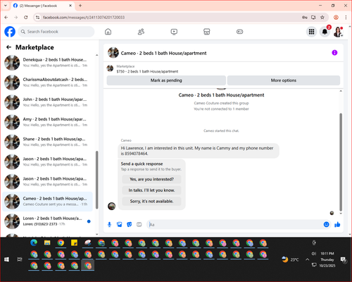This screenshot has width=352, height=282.
Task: Open the Windows Start menu
Action: 6,259
